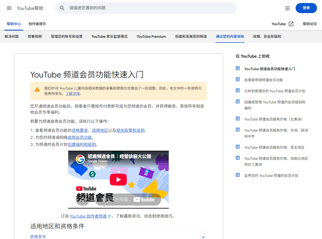
Task: Open the hamburger main menu
Action: pos(9,8)
